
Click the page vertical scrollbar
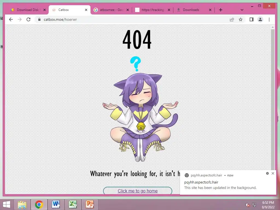click(x=273, y=100)
